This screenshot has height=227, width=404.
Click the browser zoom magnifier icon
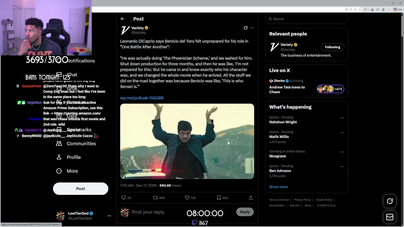[351, 9]
